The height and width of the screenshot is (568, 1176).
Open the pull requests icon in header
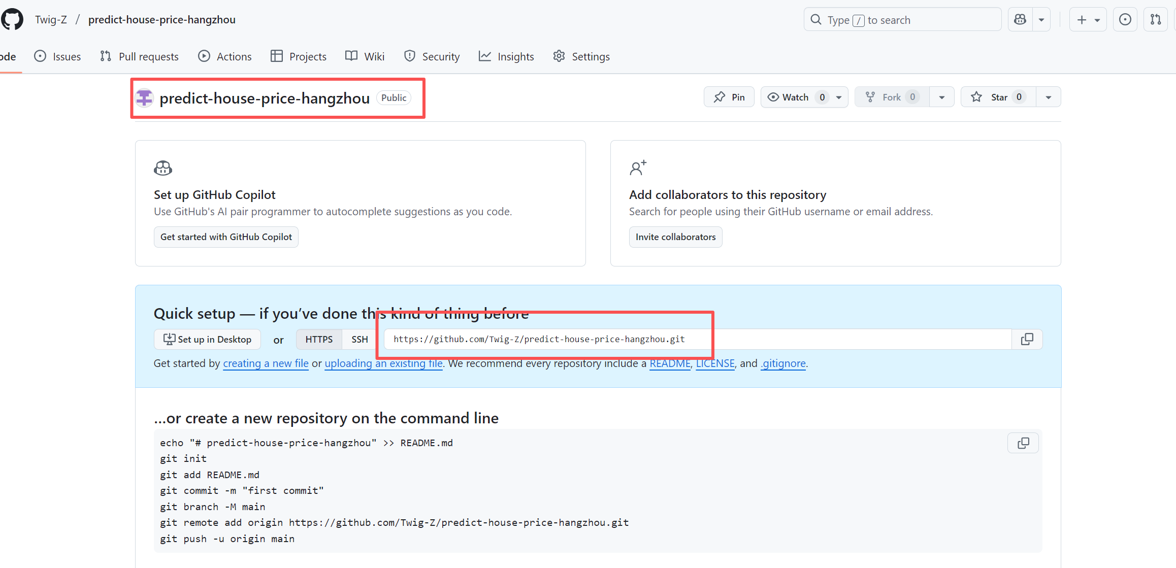pos(1155,20)
